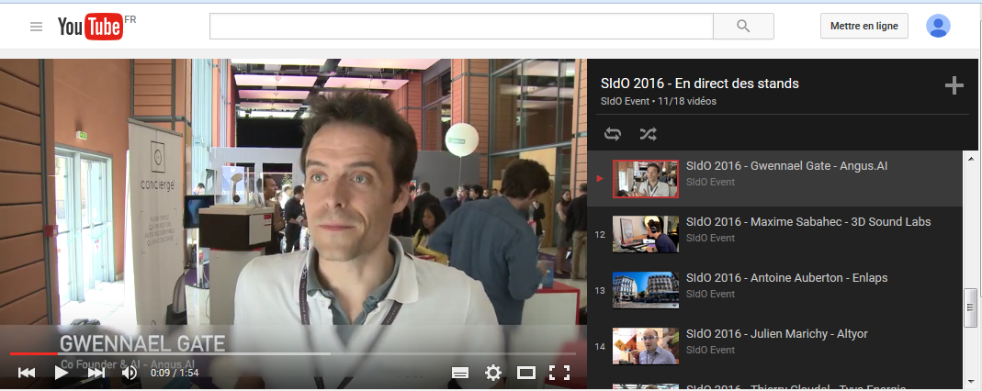Mute the video volume
Image resolution: width=982 pixels, height=391 pixels.
pos(130,373)
